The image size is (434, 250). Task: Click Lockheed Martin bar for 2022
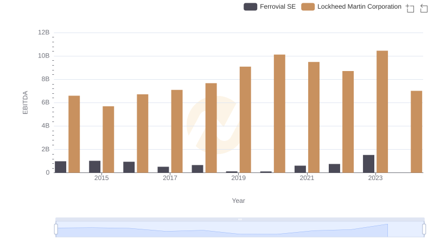(348, 122)
